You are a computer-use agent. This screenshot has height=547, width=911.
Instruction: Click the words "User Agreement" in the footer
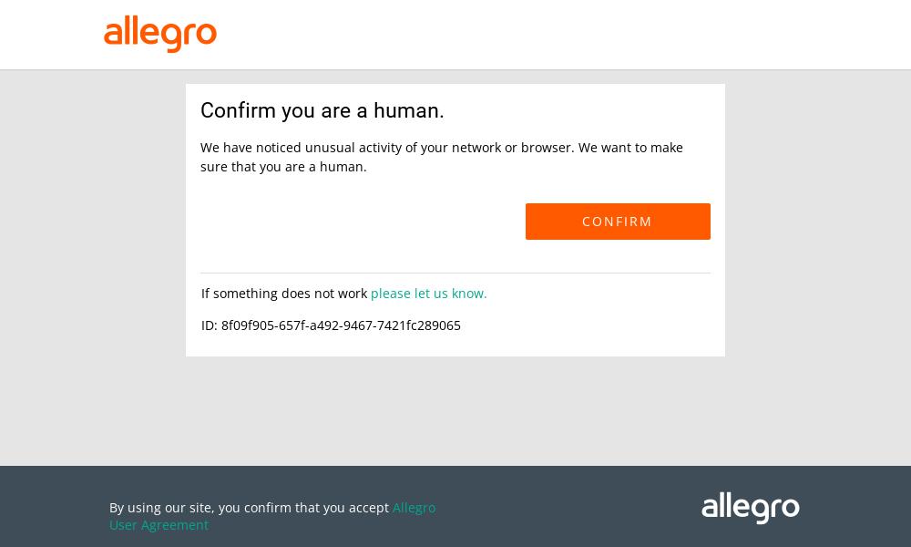(x=159, y=525)
